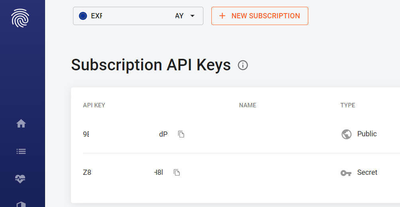This screenshot has width=400, height=207.
Task: Click the Secret type label
Action: click(367, 172)
